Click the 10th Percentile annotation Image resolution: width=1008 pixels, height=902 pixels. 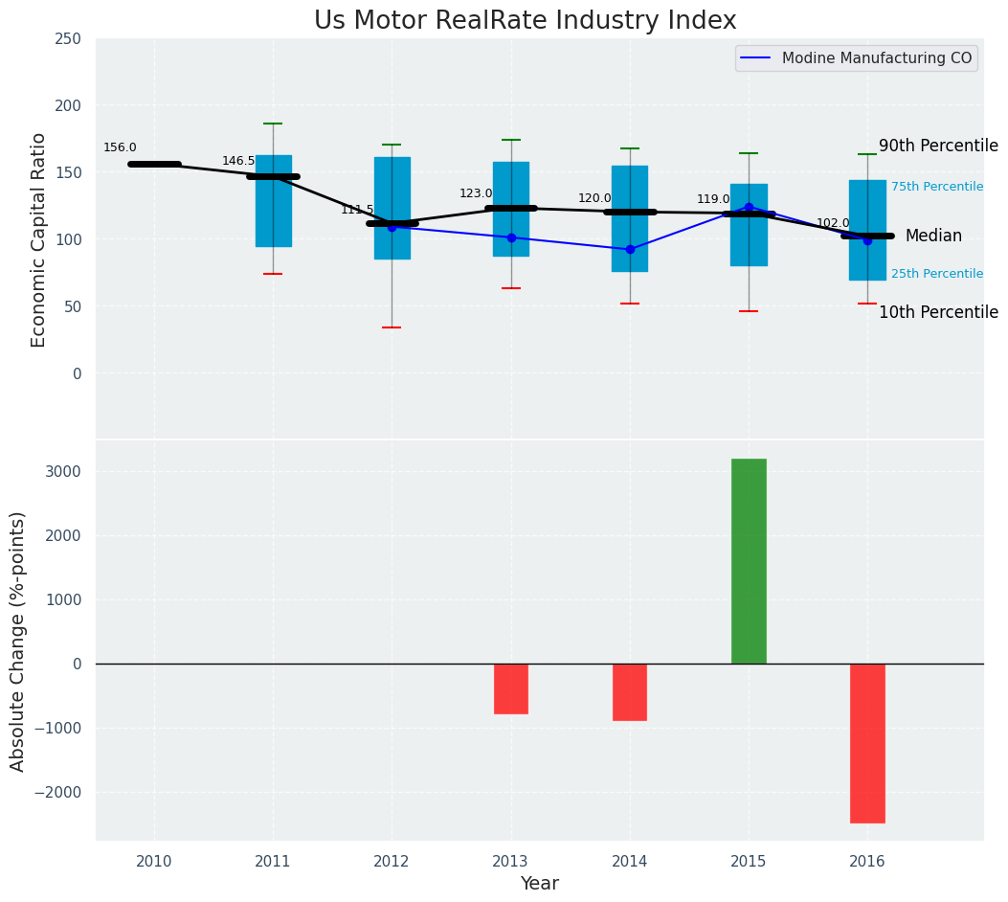(x=937, y=312)
